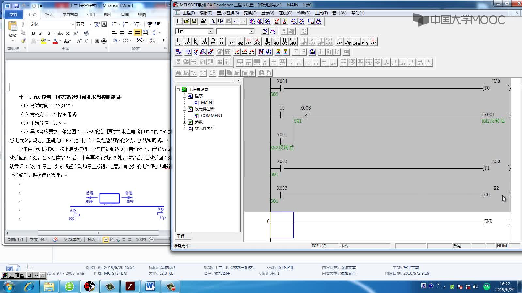Click font color red A swatch
The width and height of the screenshot is (522, 293).
(55, 41)
